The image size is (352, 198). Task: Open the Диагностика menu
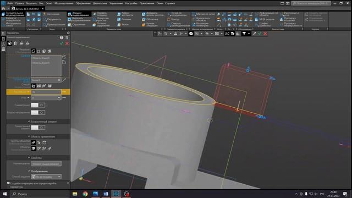click(100, 3)
